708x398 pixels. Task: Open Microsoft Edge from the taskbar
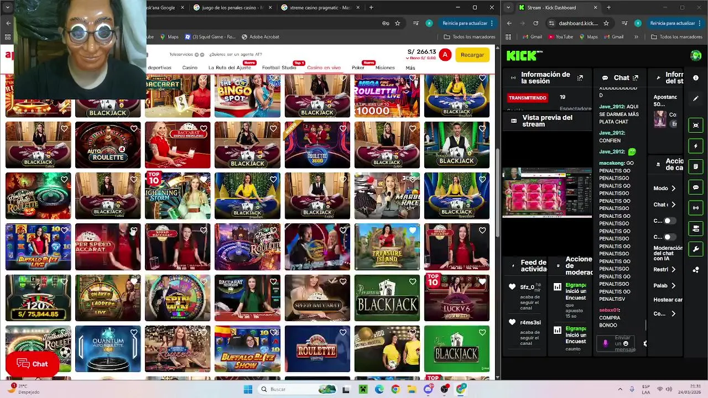[x=379, y=389]
